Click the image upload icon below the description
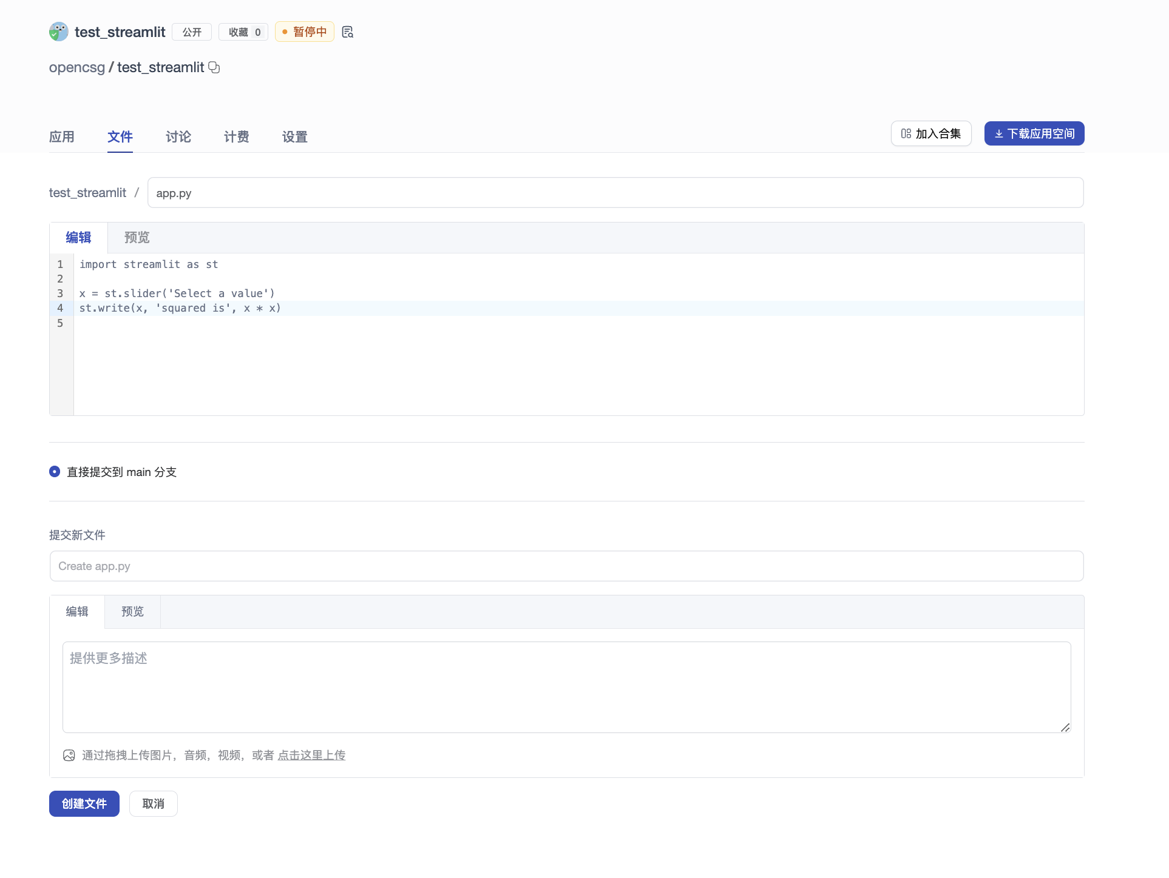 pyautogui.click(x=69, y=756)
